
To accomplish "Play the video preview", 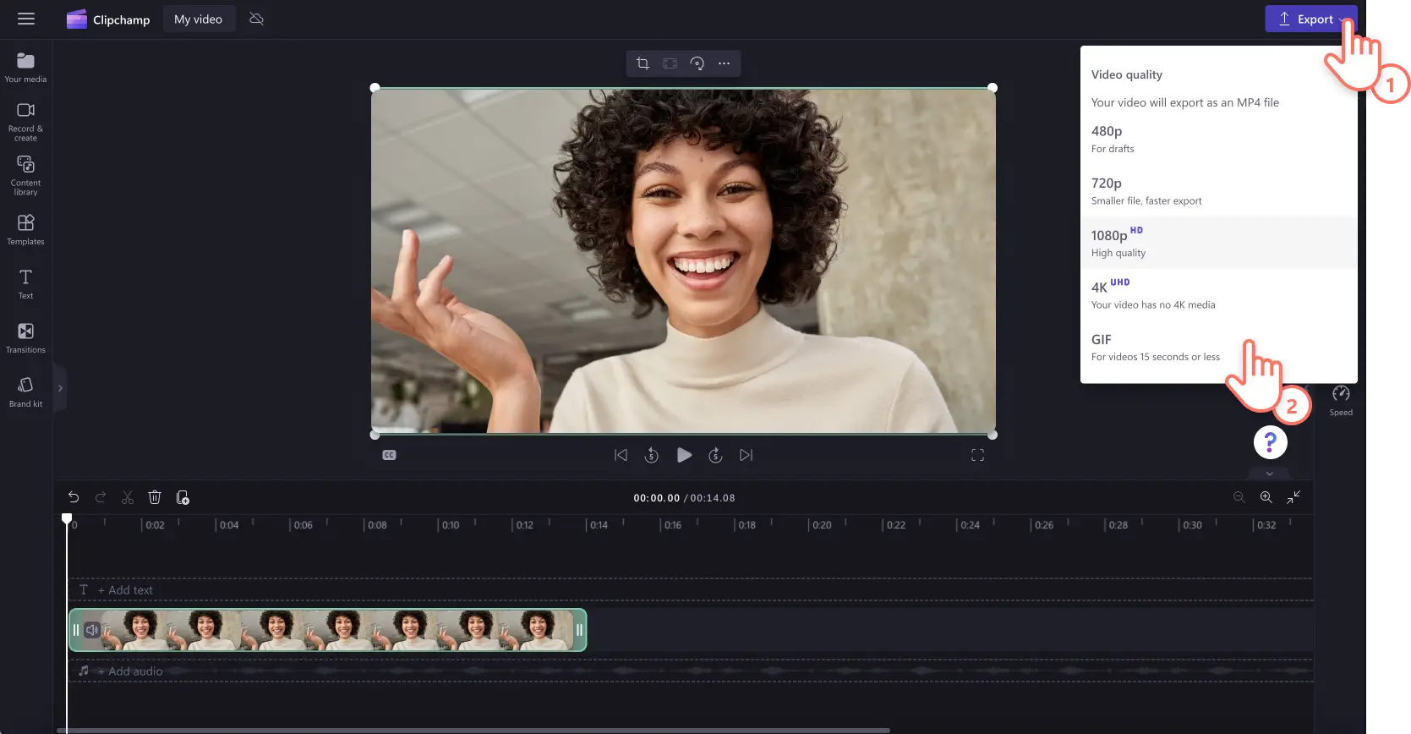I will coord(684,455).
